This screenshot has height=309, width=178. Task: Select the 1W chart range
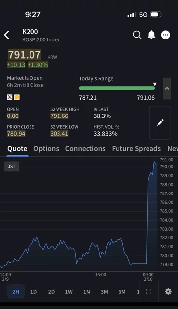coord(69,292)
